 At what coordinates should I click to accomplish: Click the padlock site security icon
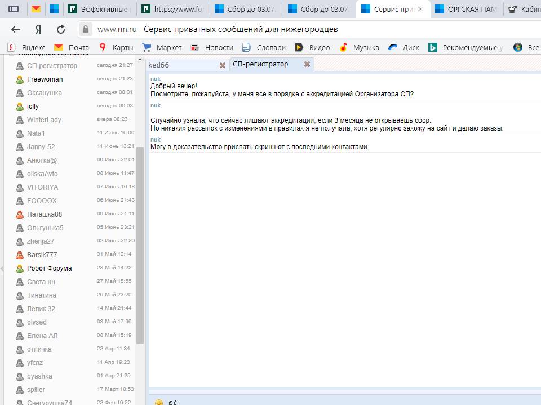point(86,29)
